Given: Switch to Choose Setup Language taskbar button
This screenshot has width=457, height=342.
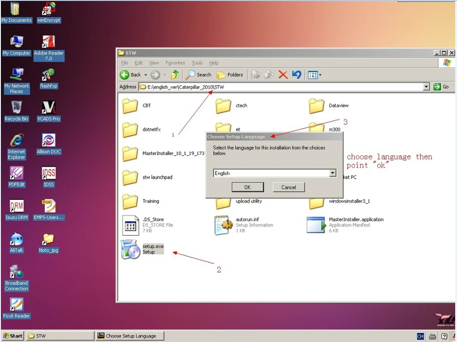Looking at the screenshot, I should click(130, 336).
